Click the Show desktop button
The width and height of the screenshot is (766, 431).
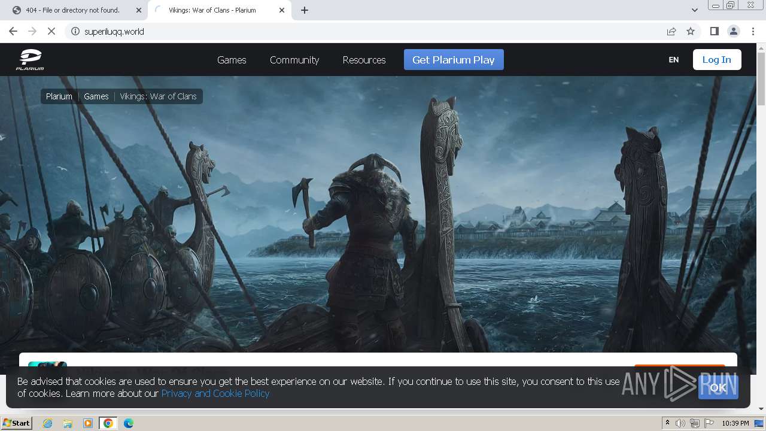759,423
